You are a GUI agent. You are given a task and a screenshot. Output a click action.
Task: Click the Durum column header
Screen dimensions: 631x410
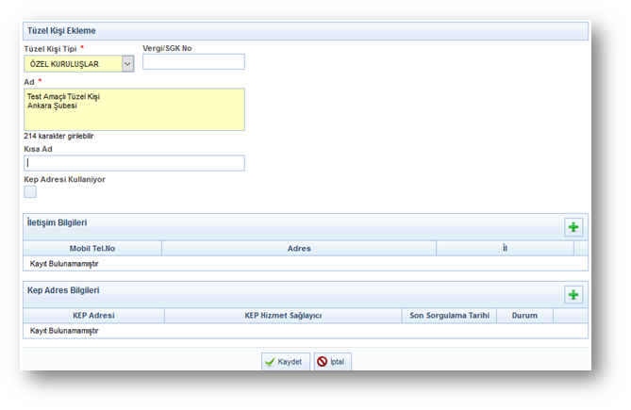(x=524, y=316)
